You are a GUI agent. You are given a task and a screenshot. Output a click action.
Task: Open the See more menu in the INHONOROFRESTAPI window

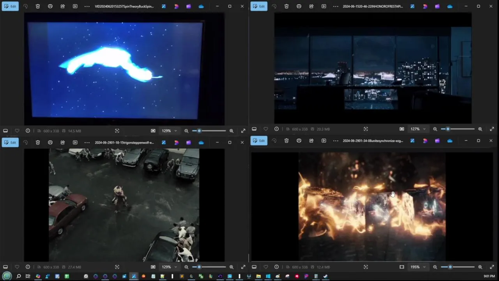336,6
